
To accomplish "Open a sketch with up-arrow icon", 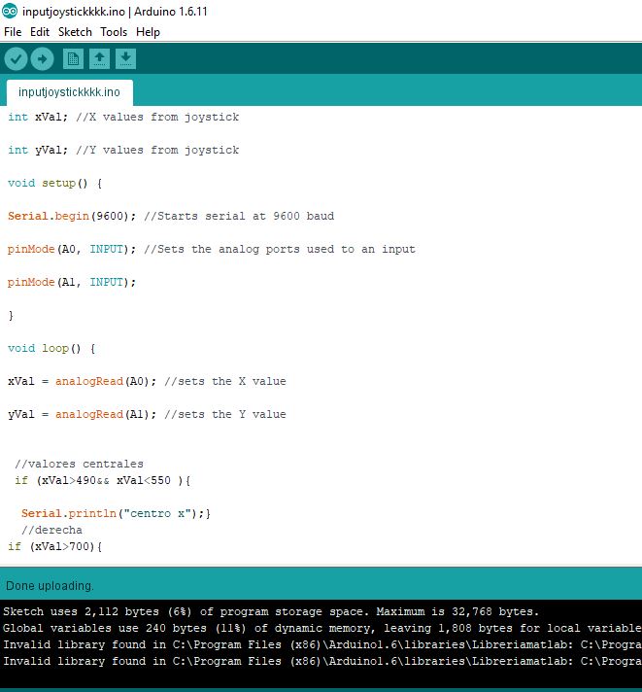I will pyautogui.click(x=100, y=58).
